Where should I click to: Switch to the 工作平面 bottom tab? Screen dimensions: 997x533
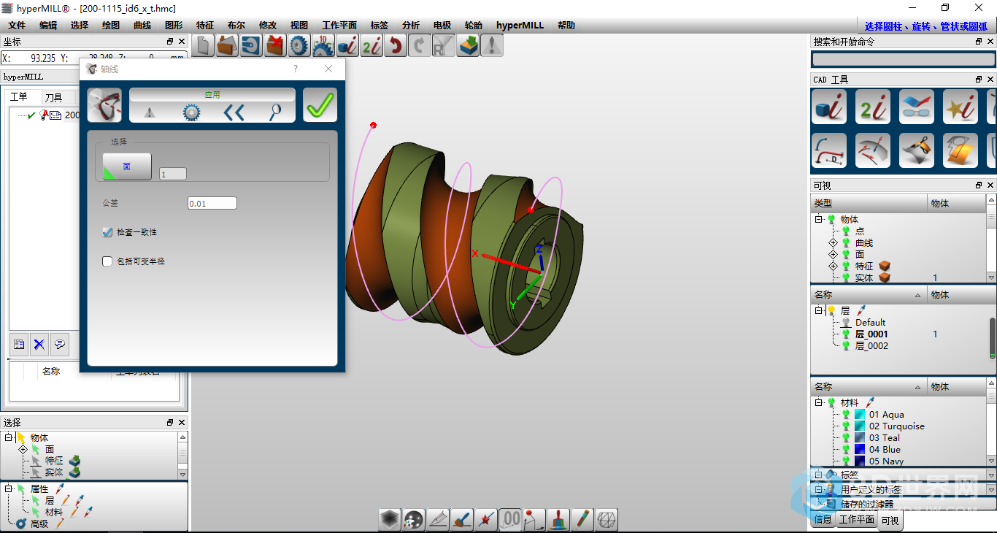point(856,520)
